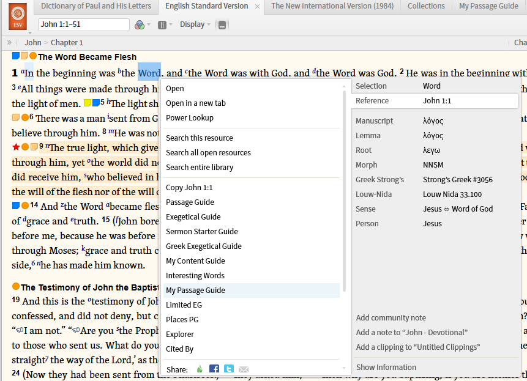Select Power Lookup menu entry
Image resolution: width=527 pixels, height=381 pixels.
[252, 118]
